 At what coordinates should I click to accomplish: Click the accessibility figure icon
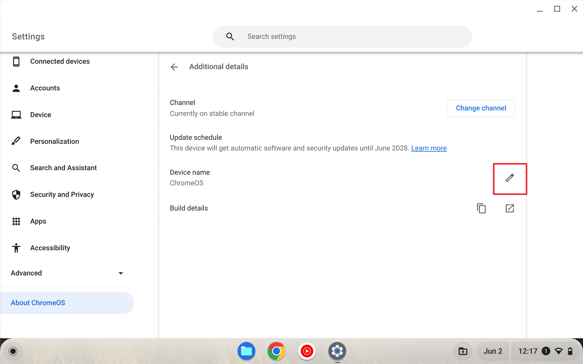pyautogui.click(x=16, y=248)
